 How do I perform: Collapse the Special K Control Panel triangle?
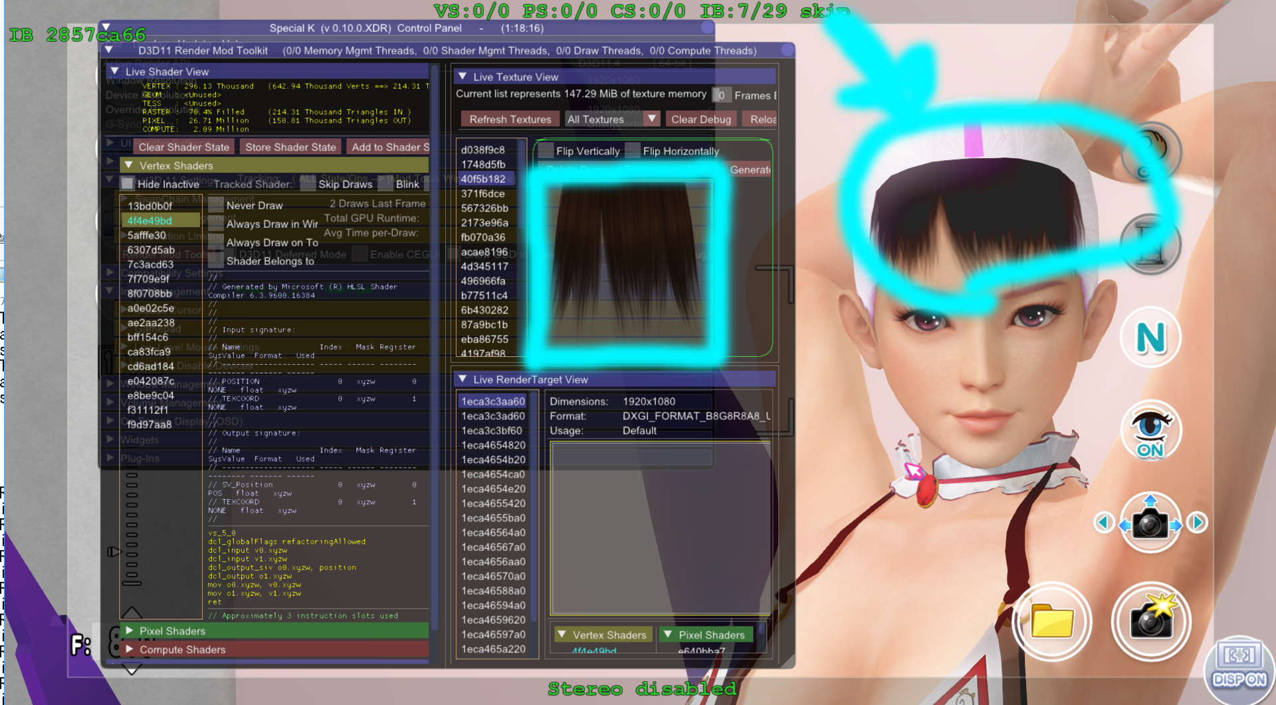(x=106, y=28)
